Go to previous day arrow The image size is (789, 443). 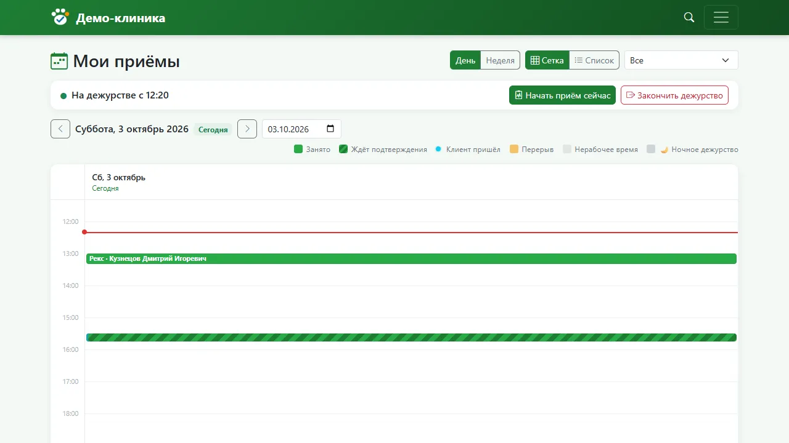pos(60,129)
